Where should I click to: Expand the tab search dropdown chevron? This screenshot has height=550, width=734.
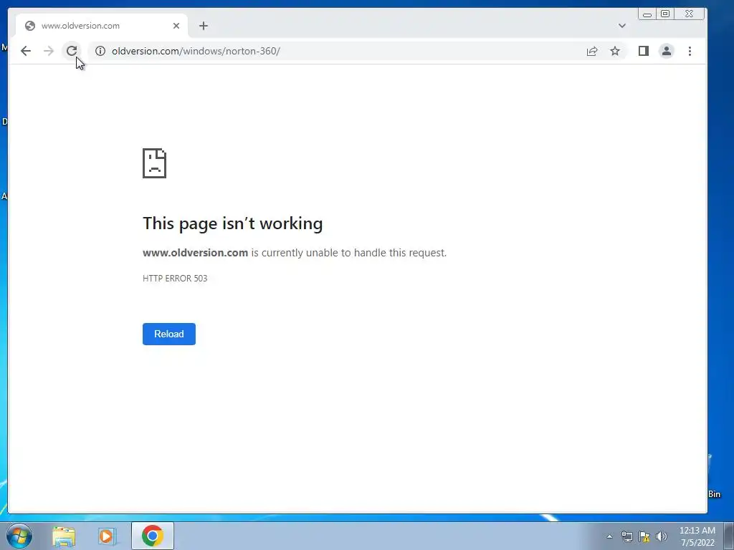point(622,26)
